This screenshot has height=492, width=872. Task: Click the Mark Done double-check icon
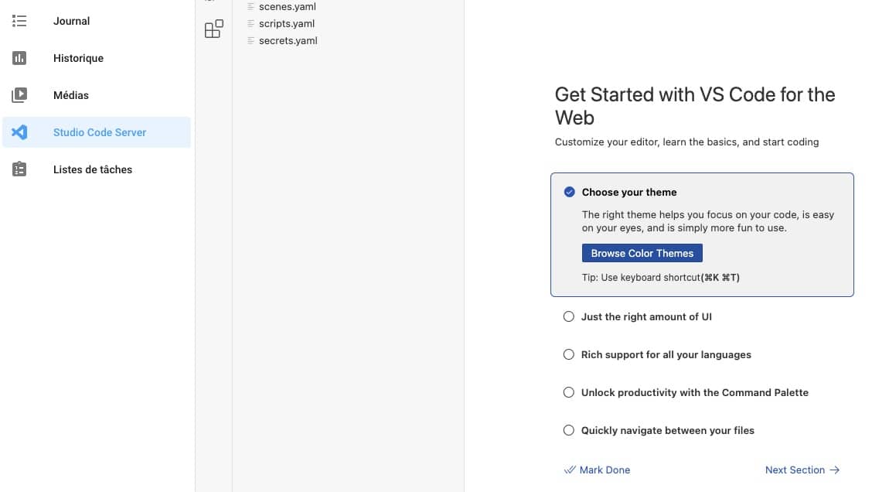570,470
